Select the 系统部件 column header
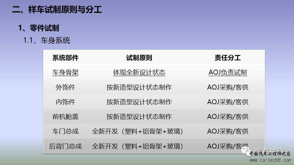The width and height of the screenshot is (294, 165). [66, 58]
